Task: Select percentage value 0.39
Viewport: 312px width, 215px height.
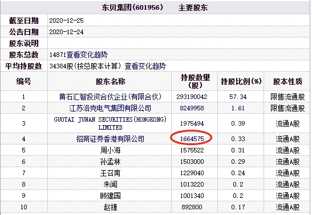Action: click(x=238, y=123)
